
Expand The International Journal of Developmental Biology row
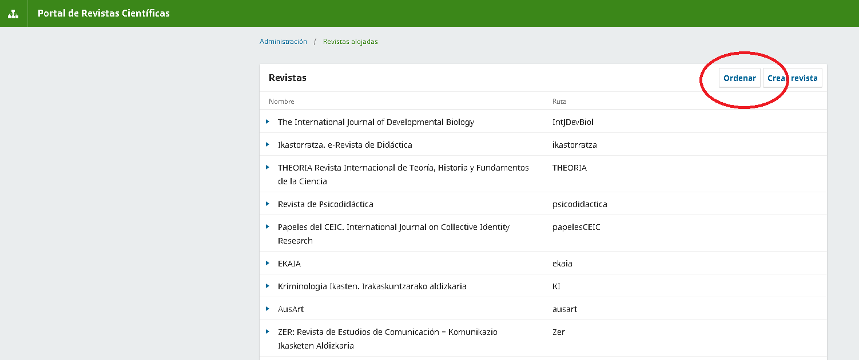267,122
